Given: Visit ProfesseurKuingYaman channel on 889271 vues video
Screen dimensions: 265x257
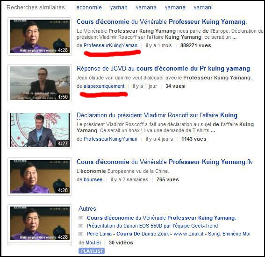Looking at the screenshot, I should click(x=110, y=45).
